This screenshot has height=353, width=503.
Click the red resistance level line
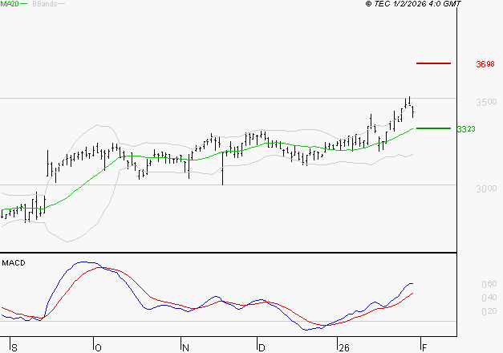[433, 63]
